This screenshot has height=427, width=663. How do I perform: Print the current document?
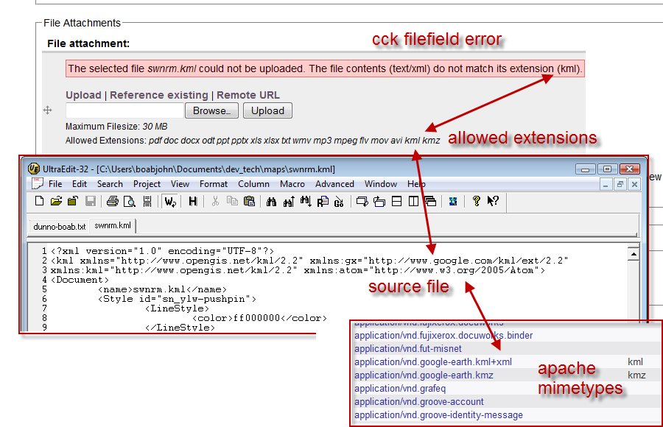point(112,200)
